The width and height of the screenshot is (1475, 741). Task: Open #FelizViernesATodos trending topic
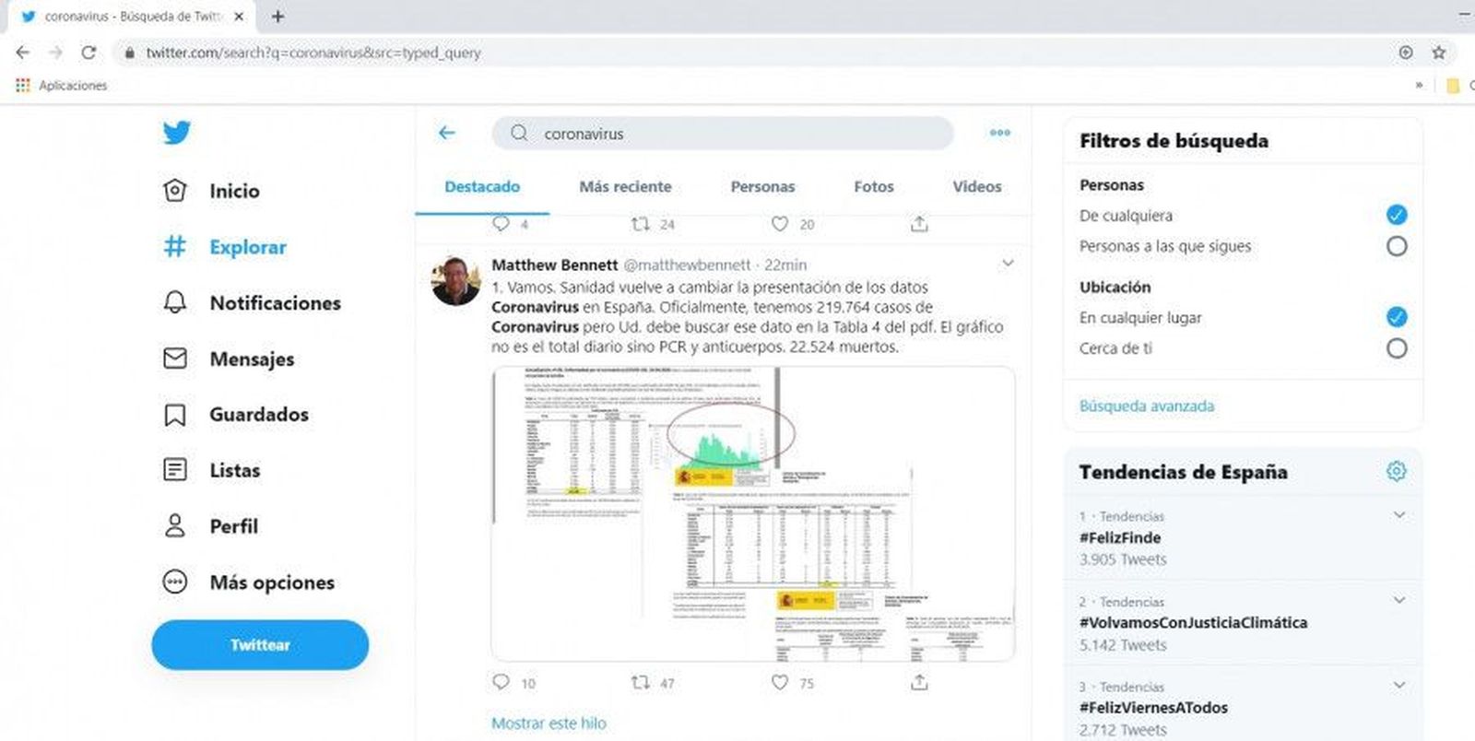pos(1153,708)
